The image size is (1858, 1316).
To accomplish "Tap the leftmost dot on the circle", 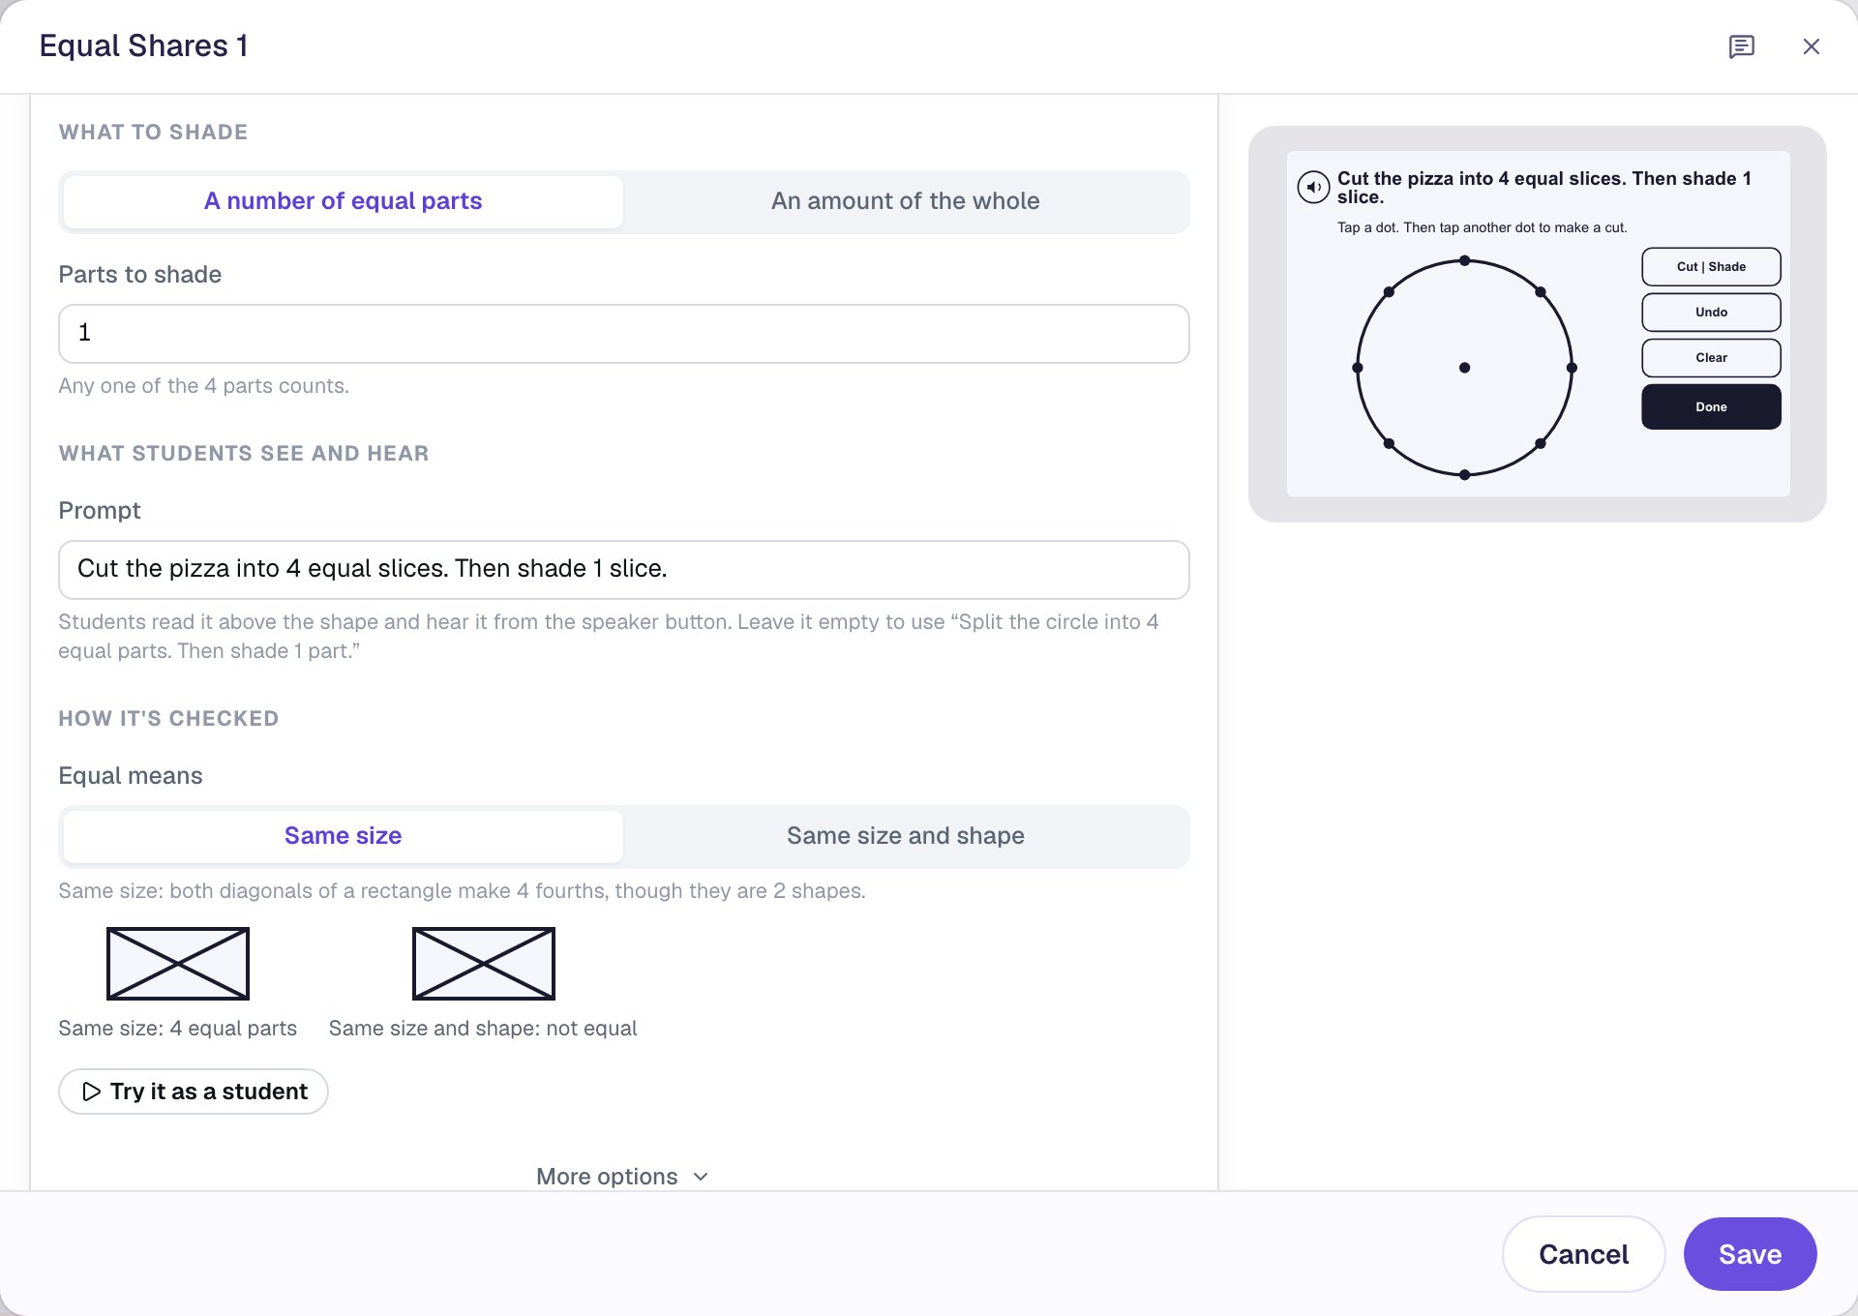I will pyautogui.click(x=1357, y=368).
